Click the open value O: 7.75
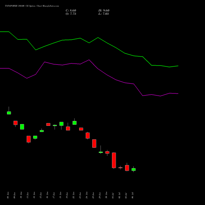The width and height of the screenshot is (205, 205). click(71, 14)
